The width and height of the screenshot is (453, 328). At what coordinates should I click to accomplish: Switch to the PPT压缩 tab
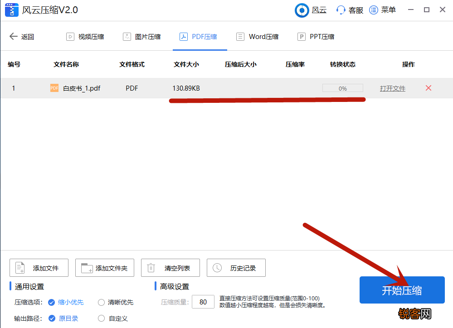tap(316, 37)
